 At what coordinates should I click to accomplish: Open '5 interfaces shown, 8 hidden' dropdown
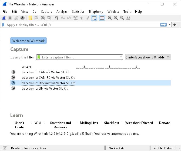pos(148,57)
